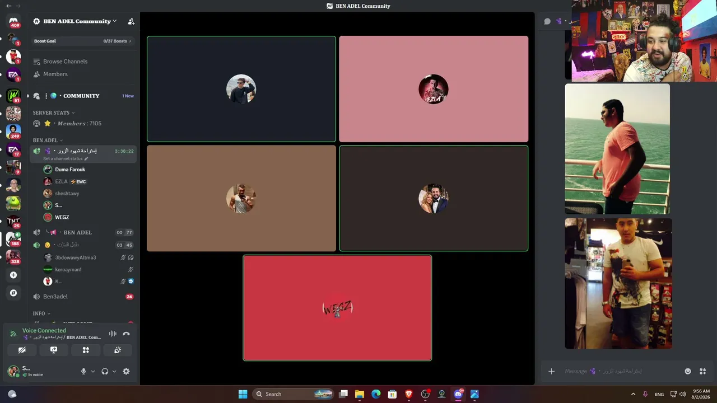The image size is (717, 403).
Task: Launch Microsoft Edge from the taskbar
Action: [x=376, y=394]
